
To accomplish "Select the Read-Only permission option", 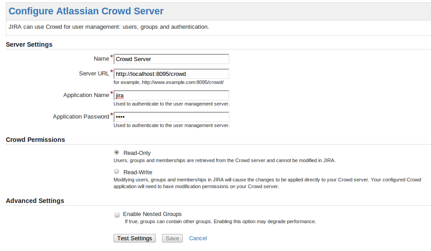I will [x=117, y=152].
